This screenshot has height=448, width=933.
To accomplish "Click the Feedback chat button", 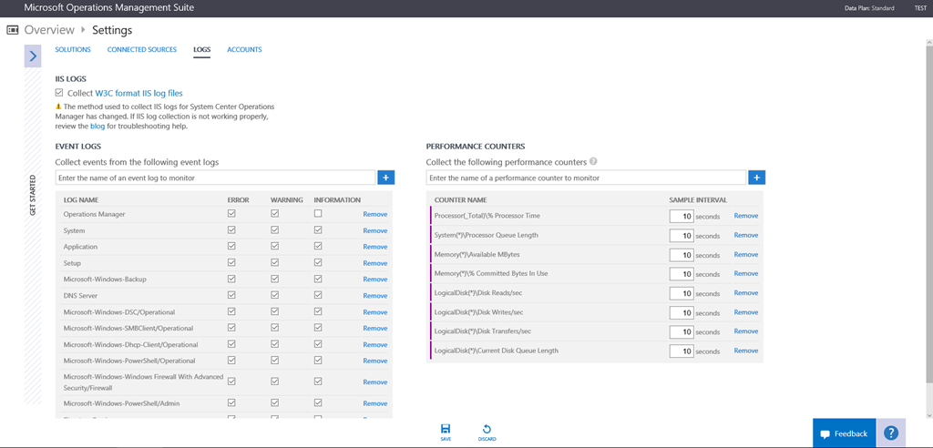I will pyautogui.click(x=844, y=433).
